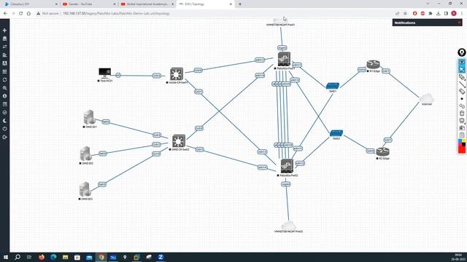Close the Notifications panel
Screen dimensions: 467x262
coord(459,23)
